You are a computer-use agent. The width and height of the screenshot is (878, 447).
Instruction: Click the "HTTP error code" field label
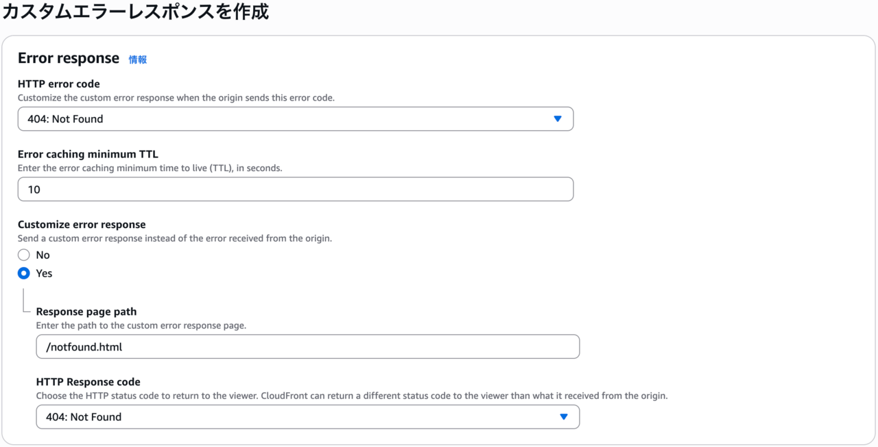[58, 84]
